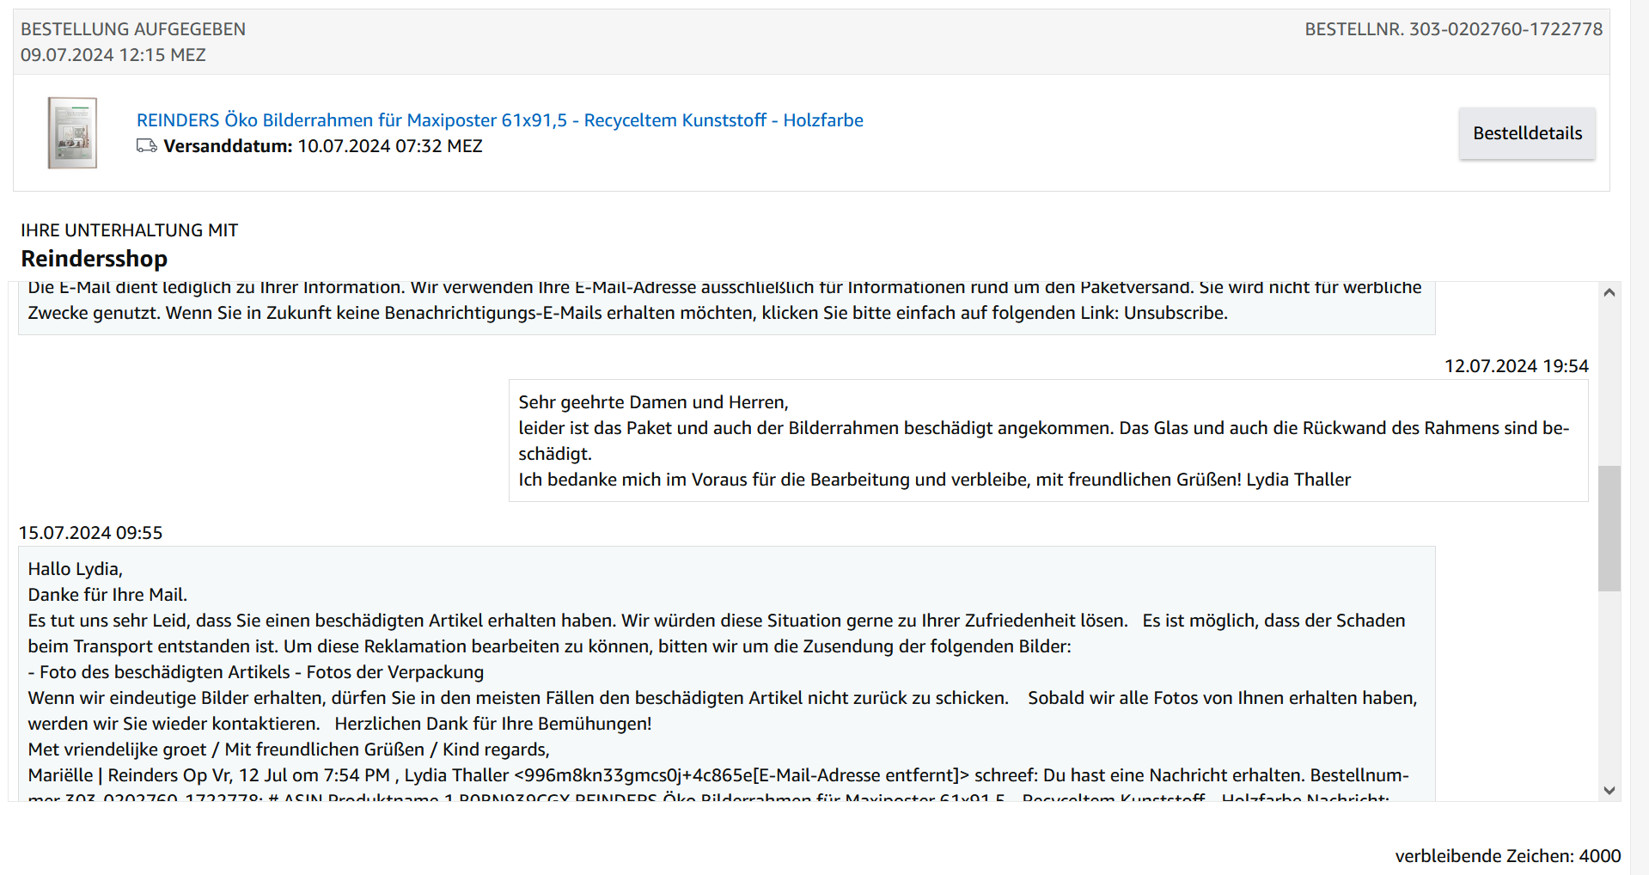The height and width of the screenshot is (875, 1649).
Task: Click the 12.07.2024 19:54 timestamp
Action: (x=1516, y=366)
